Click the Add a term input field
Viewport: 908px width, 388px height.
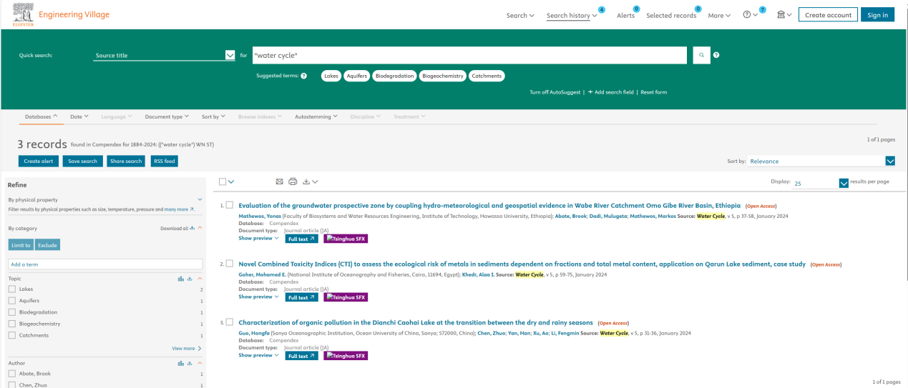[x=104, y=264]
